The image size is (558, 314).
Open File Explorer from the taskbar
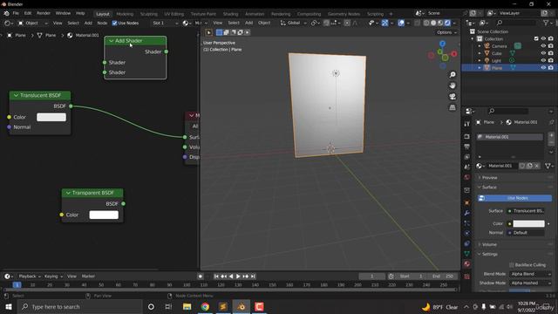[187, 306]
